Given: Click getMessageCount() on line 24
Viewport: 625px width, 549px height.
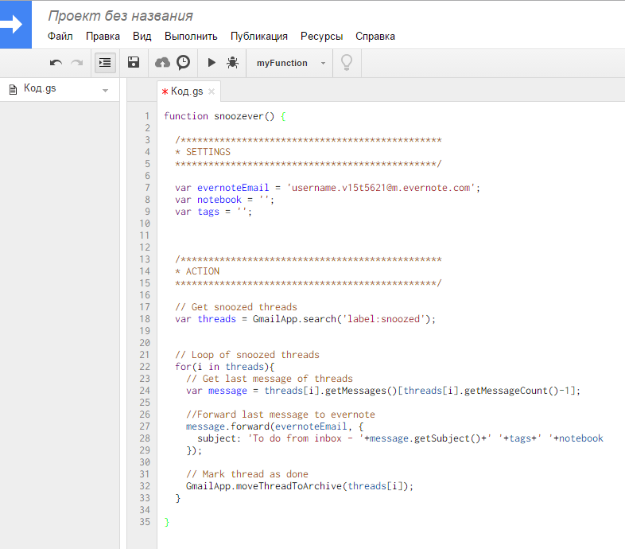Looking at the screenshot, I should click(x=511, y=391).
